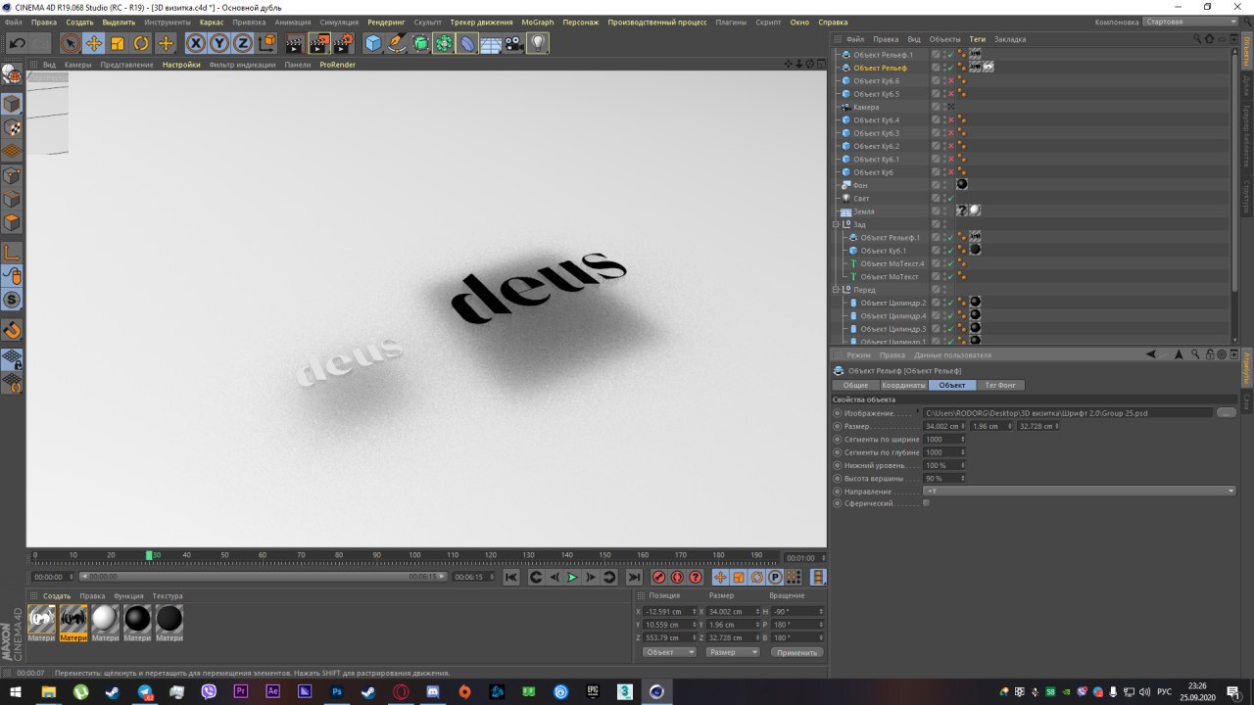Screen dimensions: 1254x705
Task: Select the Камера object in the tree
Action: pos(866,107)
